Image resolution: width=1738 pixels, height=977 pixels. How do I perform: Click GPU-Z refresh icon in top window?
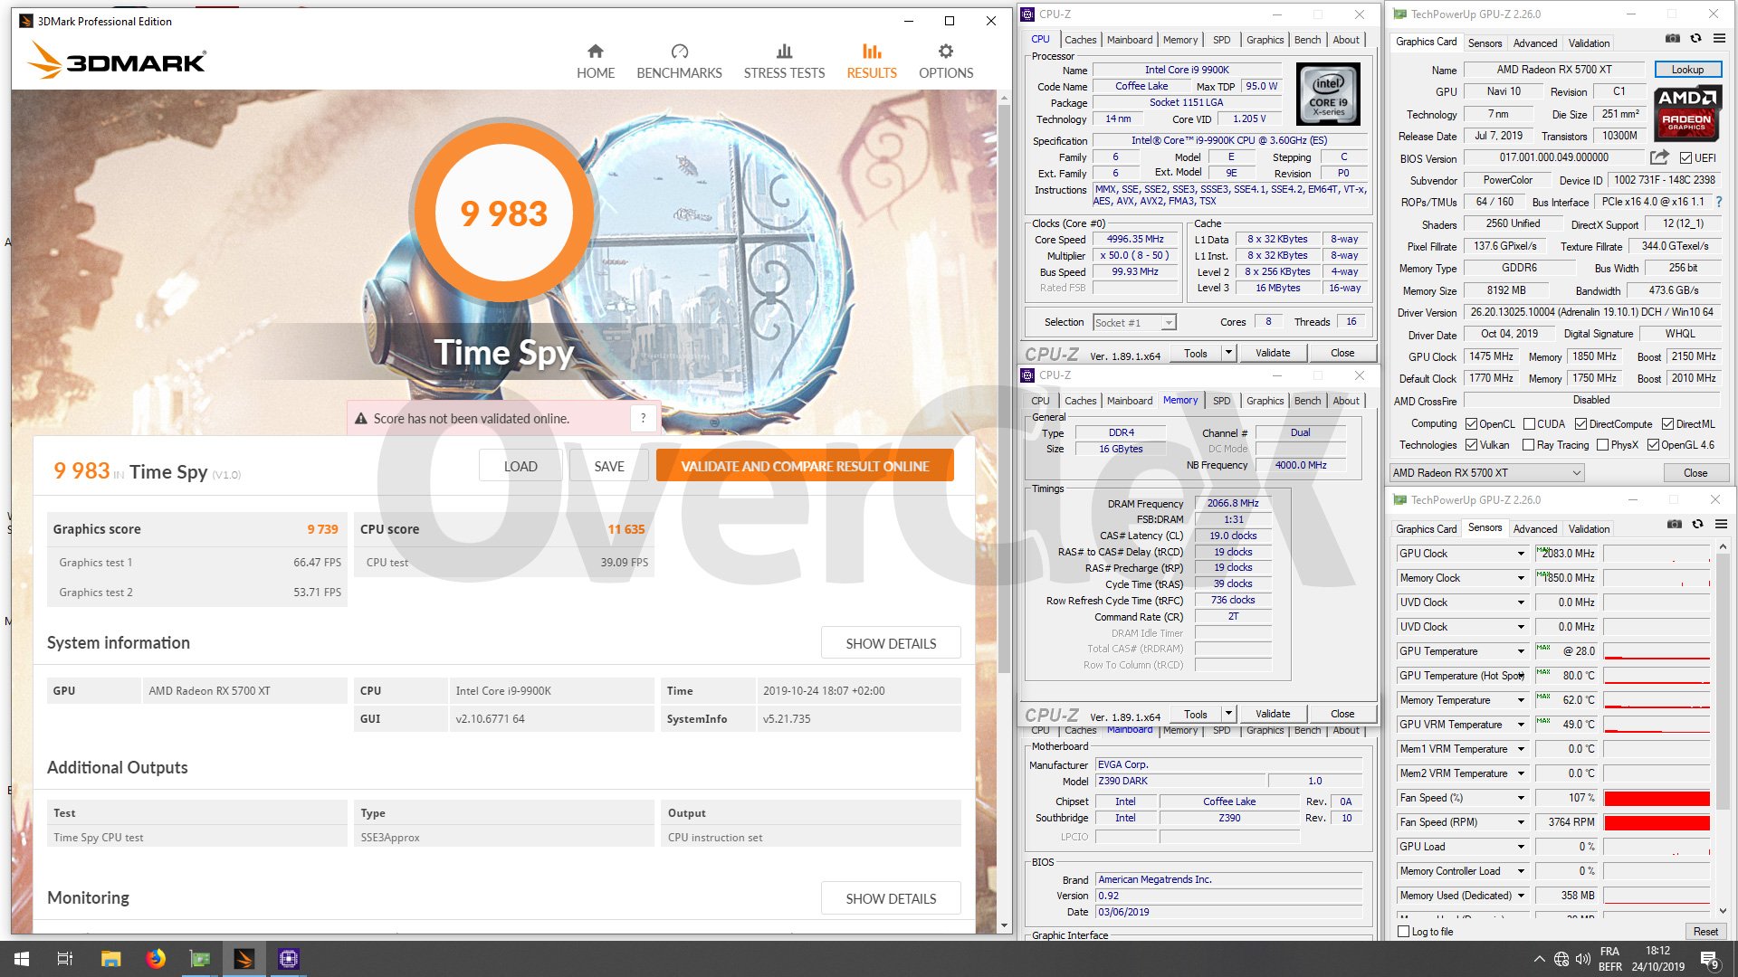[1696, 39]
